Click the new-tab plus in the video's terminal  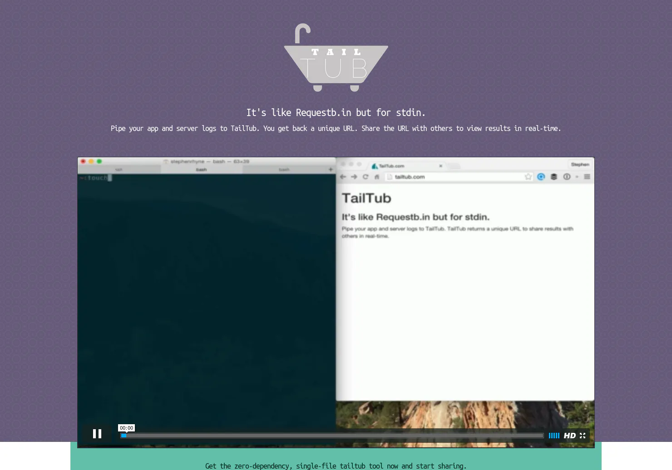[x=331, y=170]
